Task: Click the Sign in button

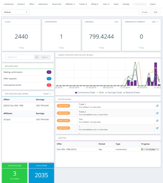Action: pos(45,57)
